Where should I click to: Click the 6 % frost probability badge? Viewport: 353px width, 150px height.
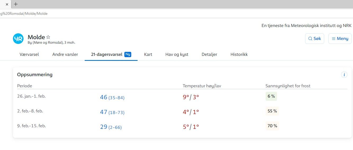(x=271, y=96)
